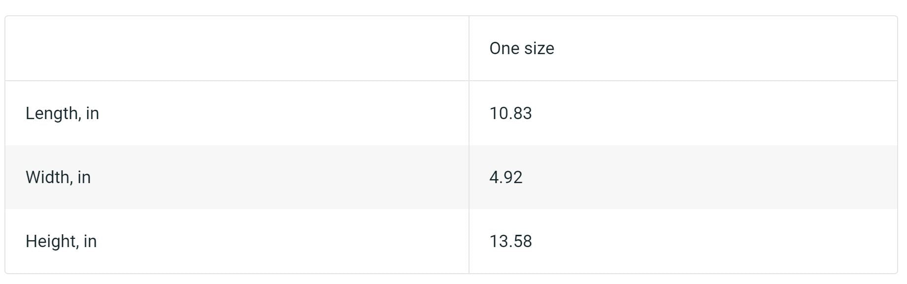907x284 pixels.
Task: Select the "Height, in" row label
Action: point(61,241)
